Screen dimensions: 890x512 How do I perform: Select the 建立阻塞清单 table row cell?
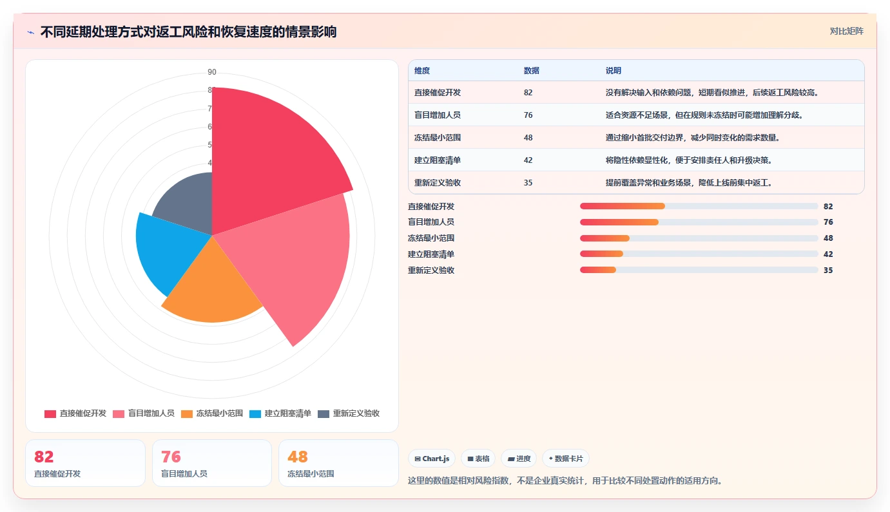coord(438,160)
